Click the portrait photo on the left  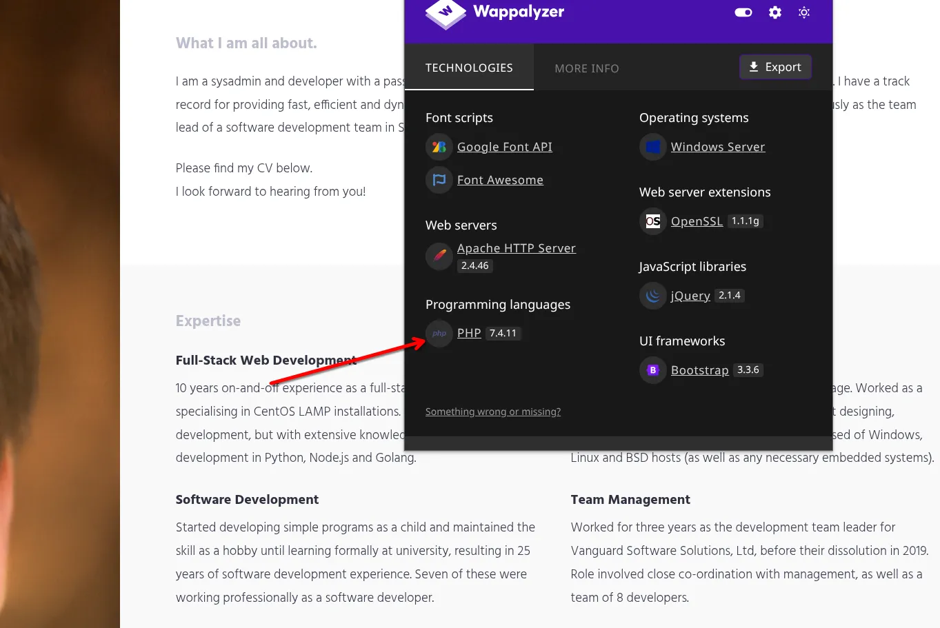pos(60,314)
